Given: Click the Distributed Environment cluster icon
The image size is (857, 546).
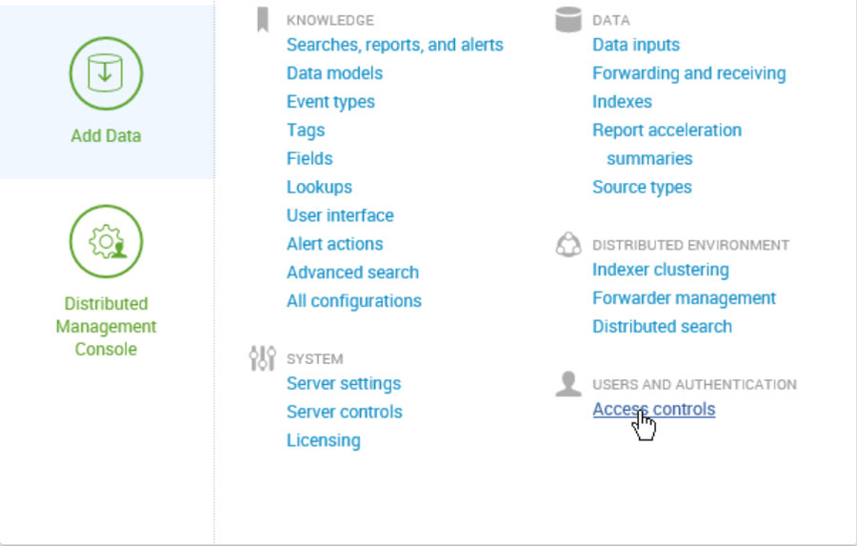Looking at the screenshot, I should pos(568,245).
